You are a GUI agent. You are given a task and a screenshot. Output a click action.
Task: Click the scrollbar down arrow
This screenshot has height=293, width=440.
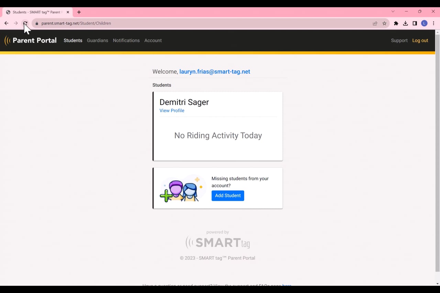(x=437, y=284)
